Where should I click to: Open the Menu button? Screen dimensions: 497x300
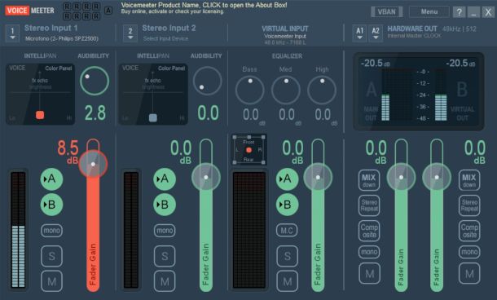pyautogui.click(x=429, y=11)
